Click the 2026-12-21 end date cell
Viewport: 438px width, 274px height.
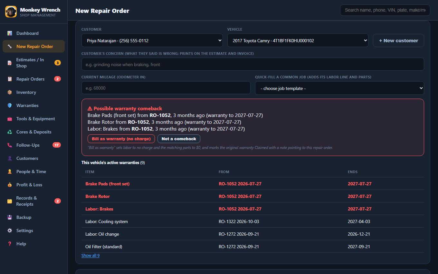click(359, 234)
